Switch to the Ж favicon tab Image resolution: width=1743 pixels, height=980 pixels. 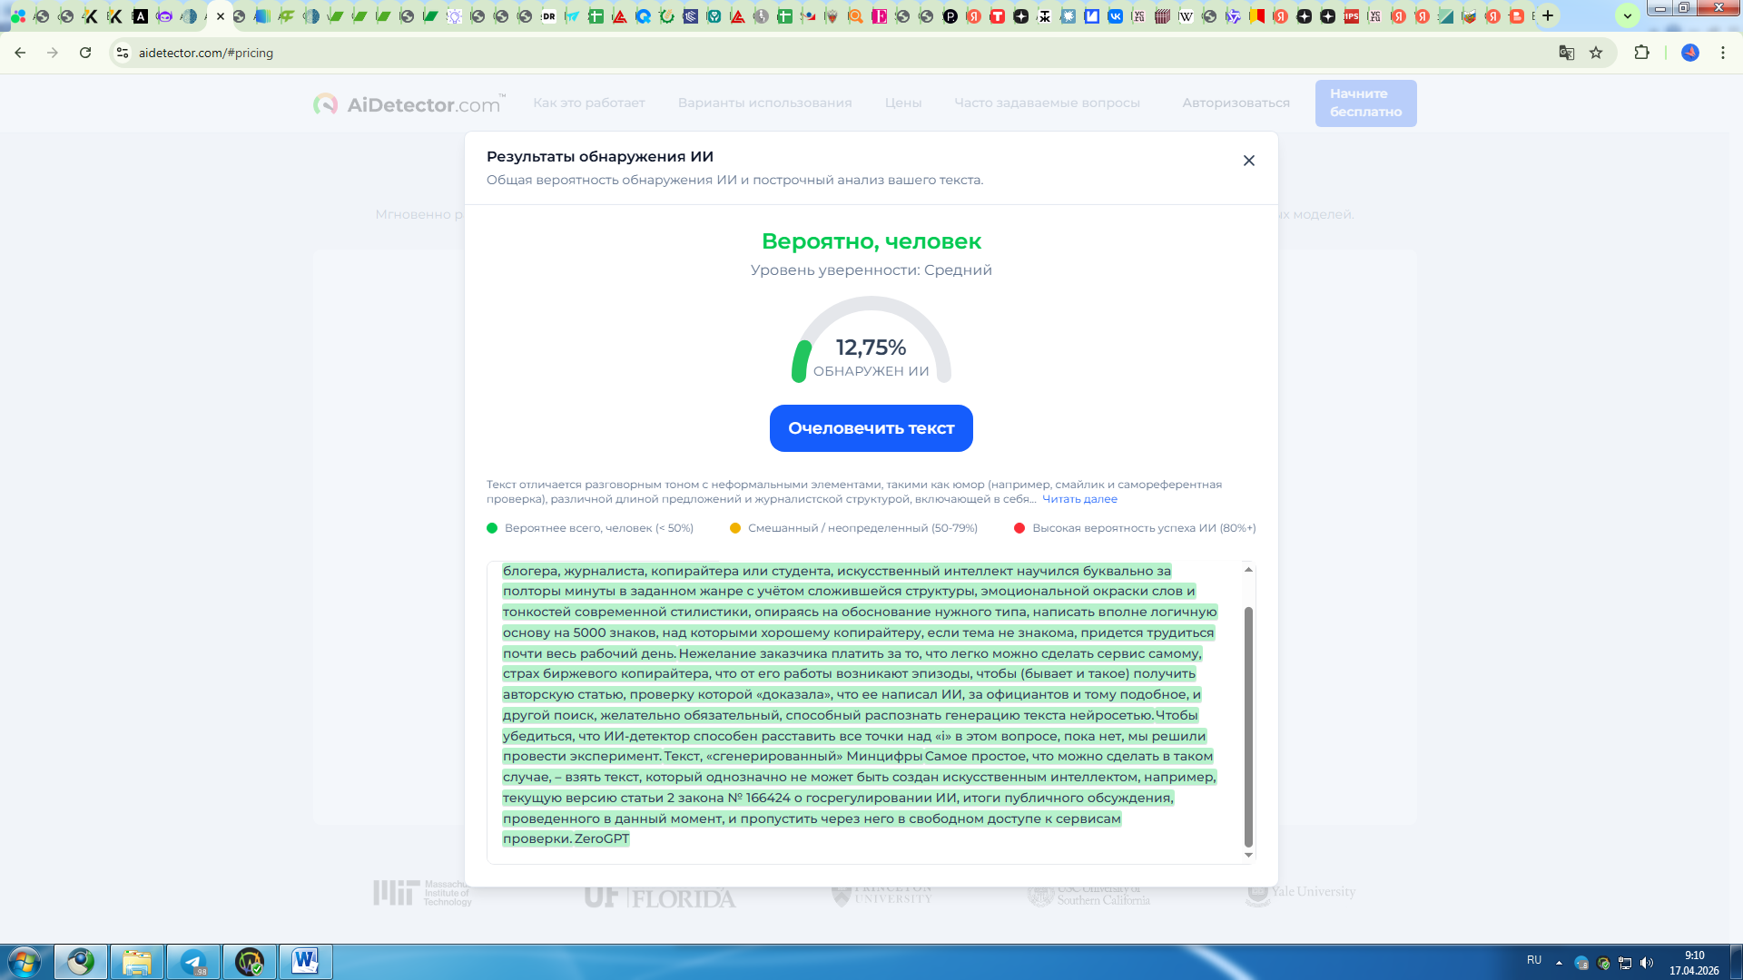click(x=1044, y=16)
